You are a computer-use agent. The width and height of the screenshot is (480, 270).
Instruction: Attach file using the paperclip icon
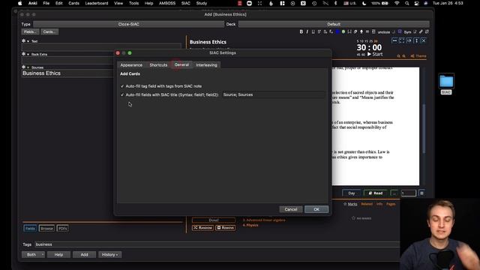pos(355,31)
